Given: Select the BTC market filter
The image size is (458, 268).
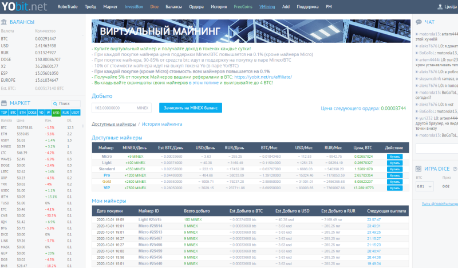Looking at the screenshot, I should [x=13, y=113].
